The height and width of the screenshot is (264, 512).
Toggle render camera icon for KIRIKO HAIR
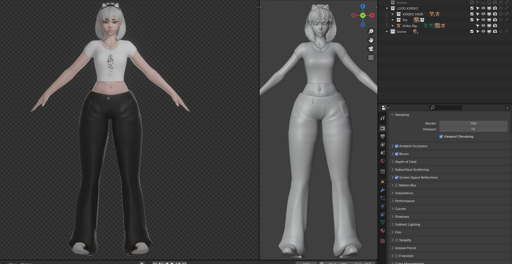(495, 14)
